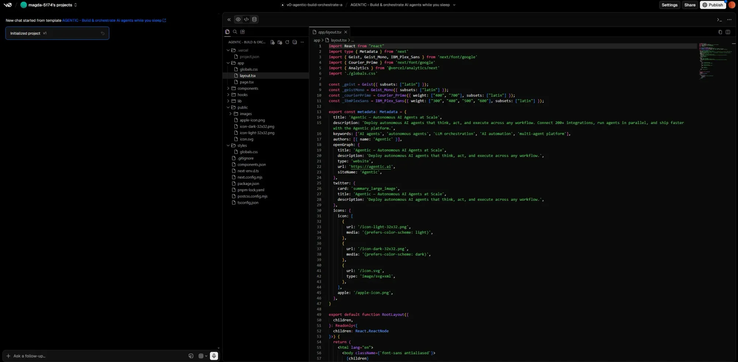
Task: Toggle split editor view icon
Action: pyautogui.click(x=728, y=32)
